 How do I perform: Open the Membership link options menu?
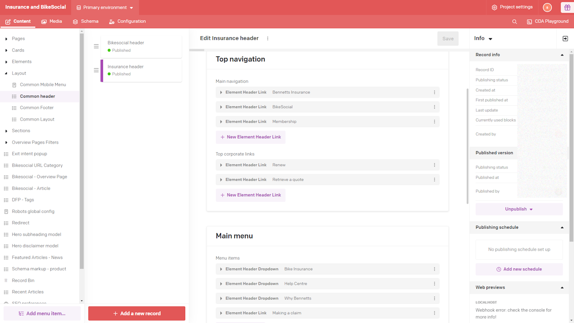click(434, 122)
